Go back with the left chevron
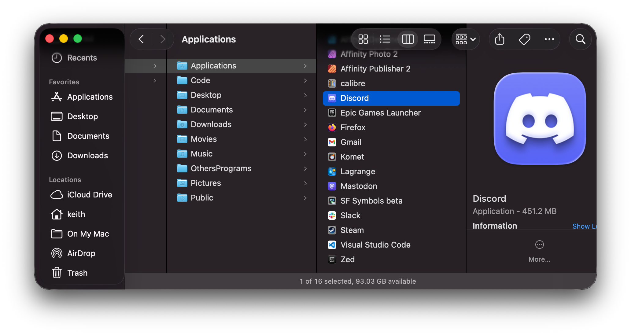This screenshot has height=335, width=631. pyautogui.click(x=141, y=39)
